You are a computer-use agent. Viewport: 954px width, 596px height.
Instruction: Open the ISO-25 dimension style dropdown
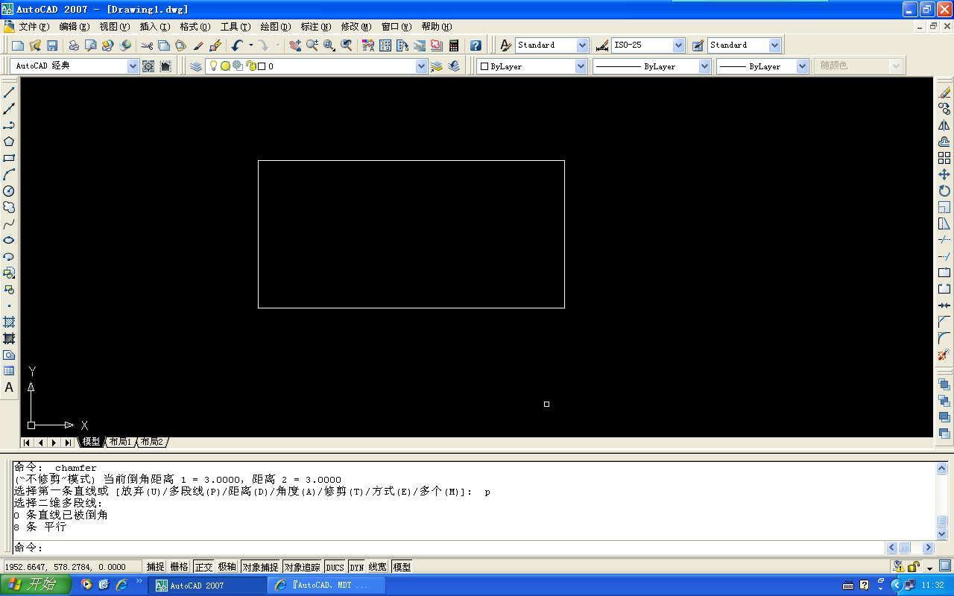tap(678, 45)
